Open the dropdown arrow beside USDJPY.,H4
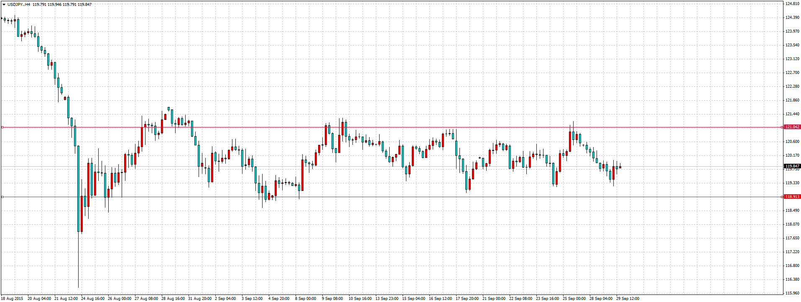The height and width of the screenshot is (302, 801). coord(3,5)
